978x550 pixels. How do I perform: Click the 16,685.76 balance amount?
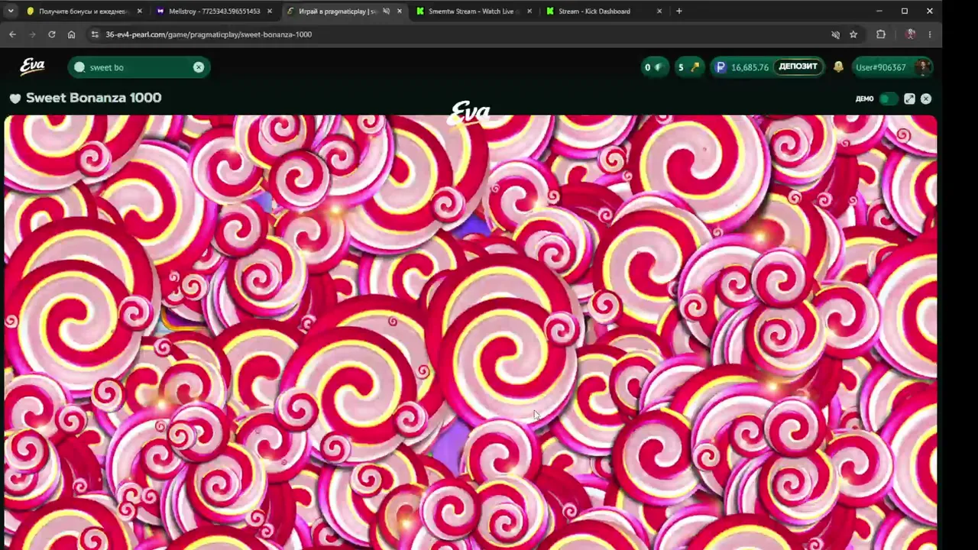pyautogui.click(x=750, y=67)
